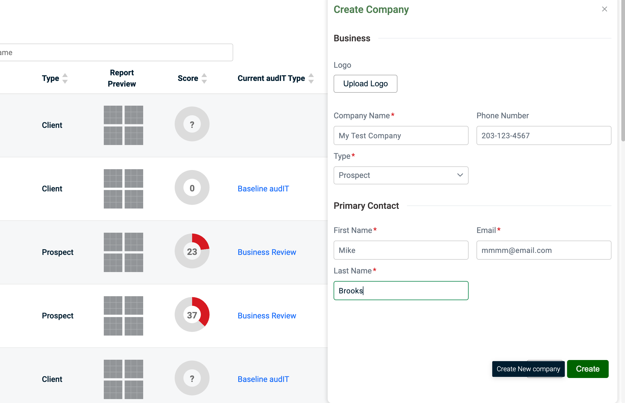Click the score 0 donut chart

click(192, 187)
